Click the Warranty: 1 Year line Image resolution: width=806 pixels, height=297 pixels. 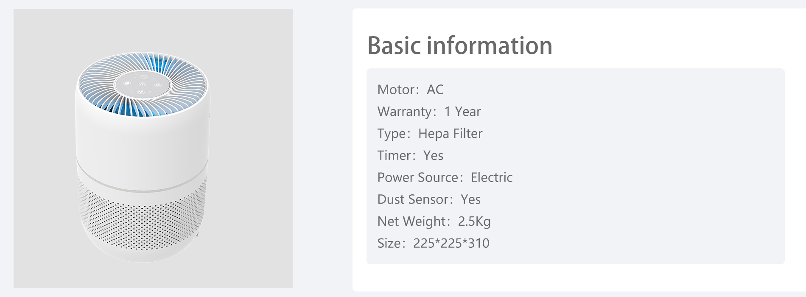(429, 112)
